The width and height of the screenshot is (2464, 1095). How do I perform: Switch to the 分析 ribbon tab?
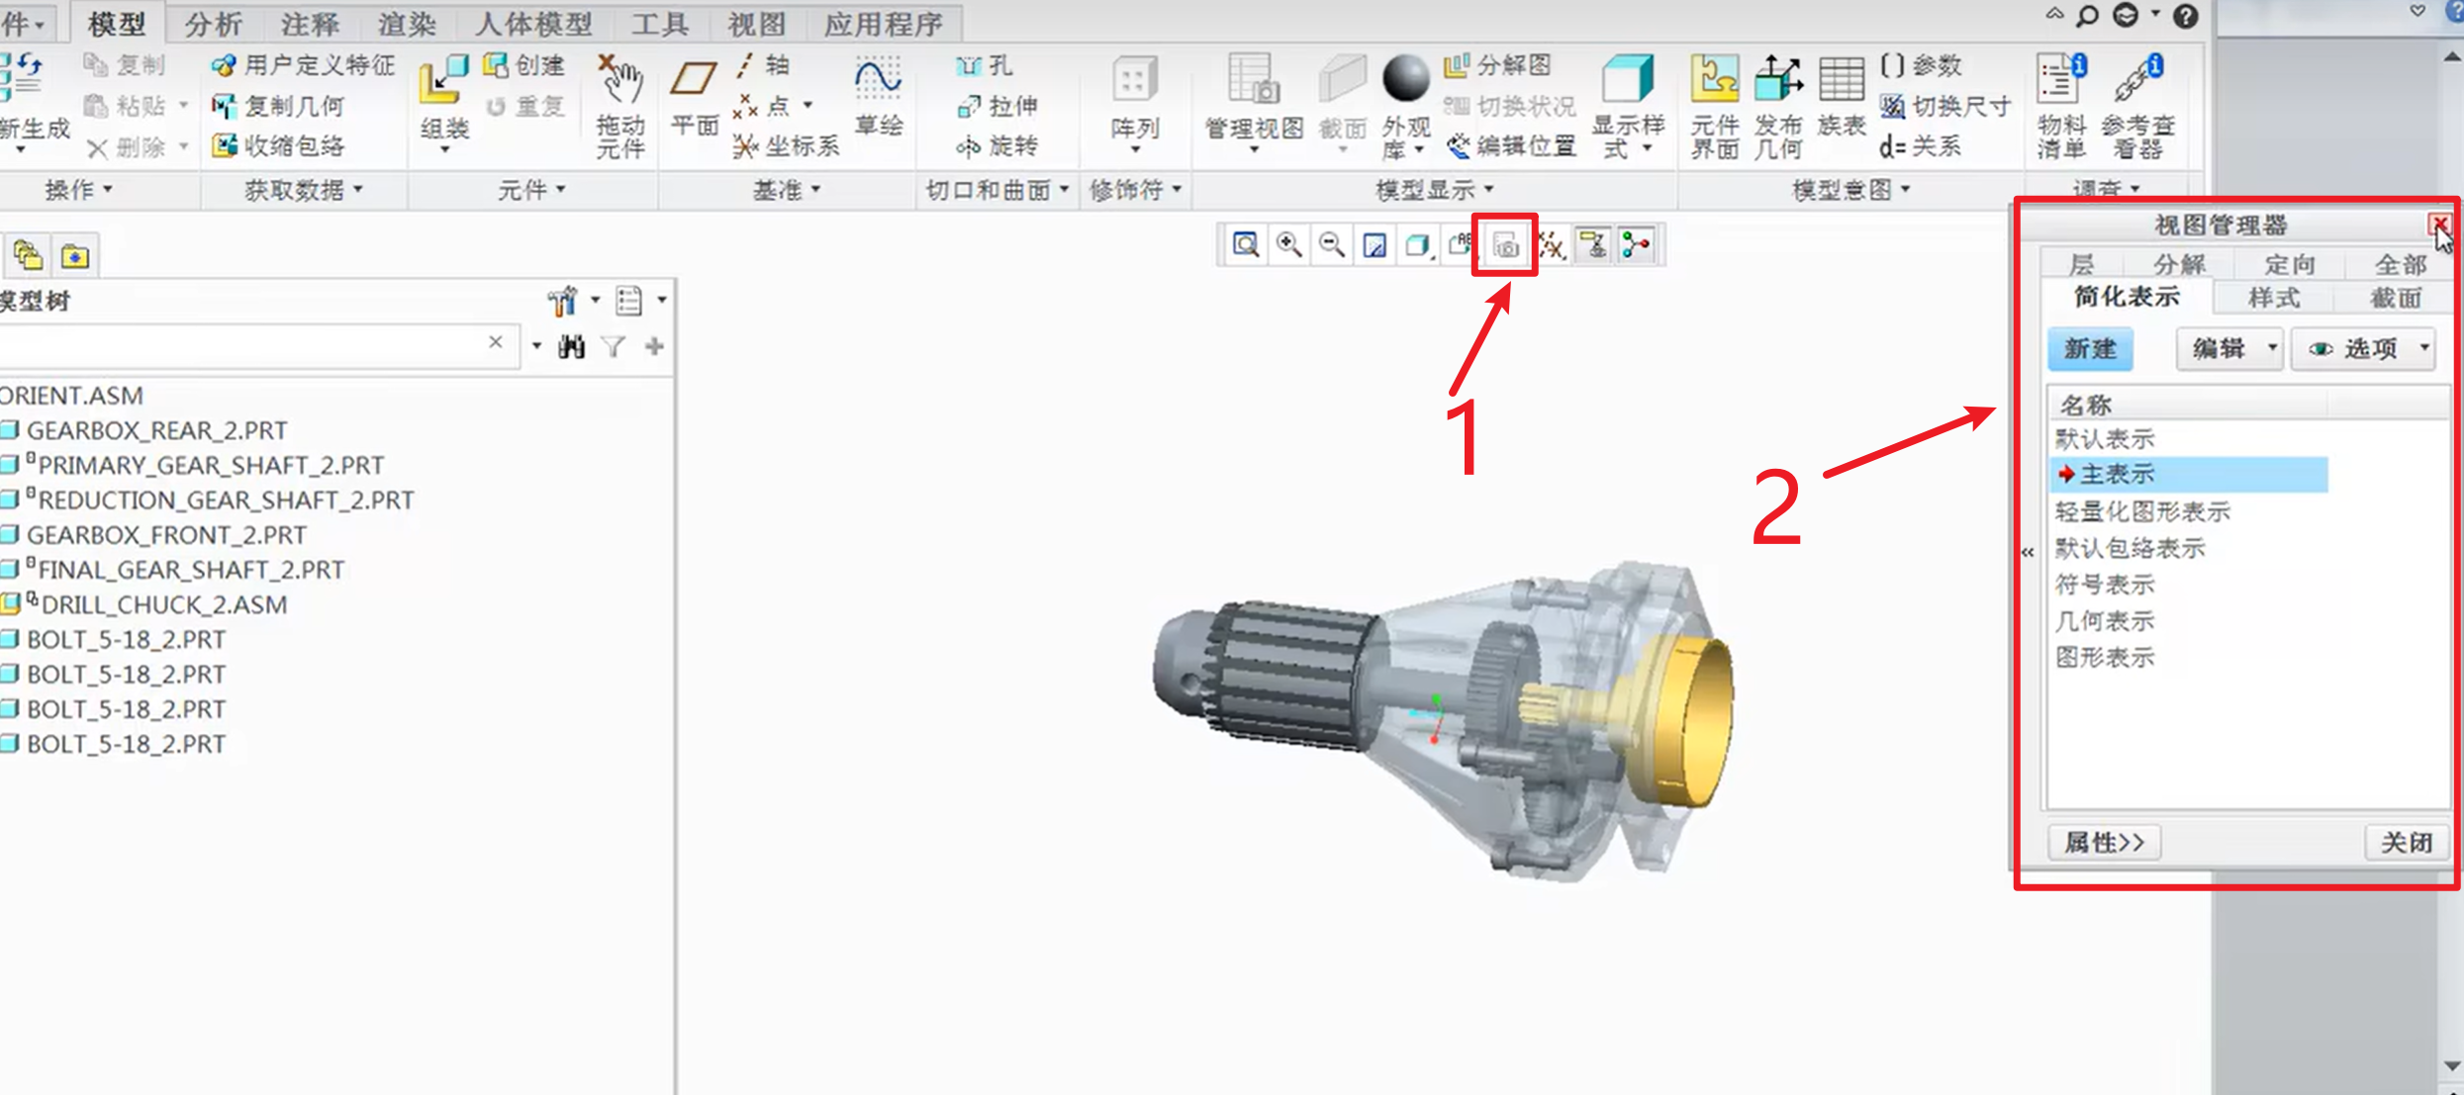coord(213,23)
